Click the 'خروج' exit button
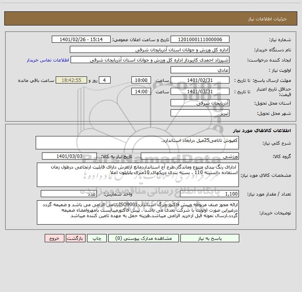This screenshot has height=292, width=302. pos(54,238)
